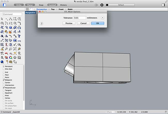The height and width of the screenshot is (114, 168).
Task: Open the CPlane status dropdown
Action: [x=110, y=112]
